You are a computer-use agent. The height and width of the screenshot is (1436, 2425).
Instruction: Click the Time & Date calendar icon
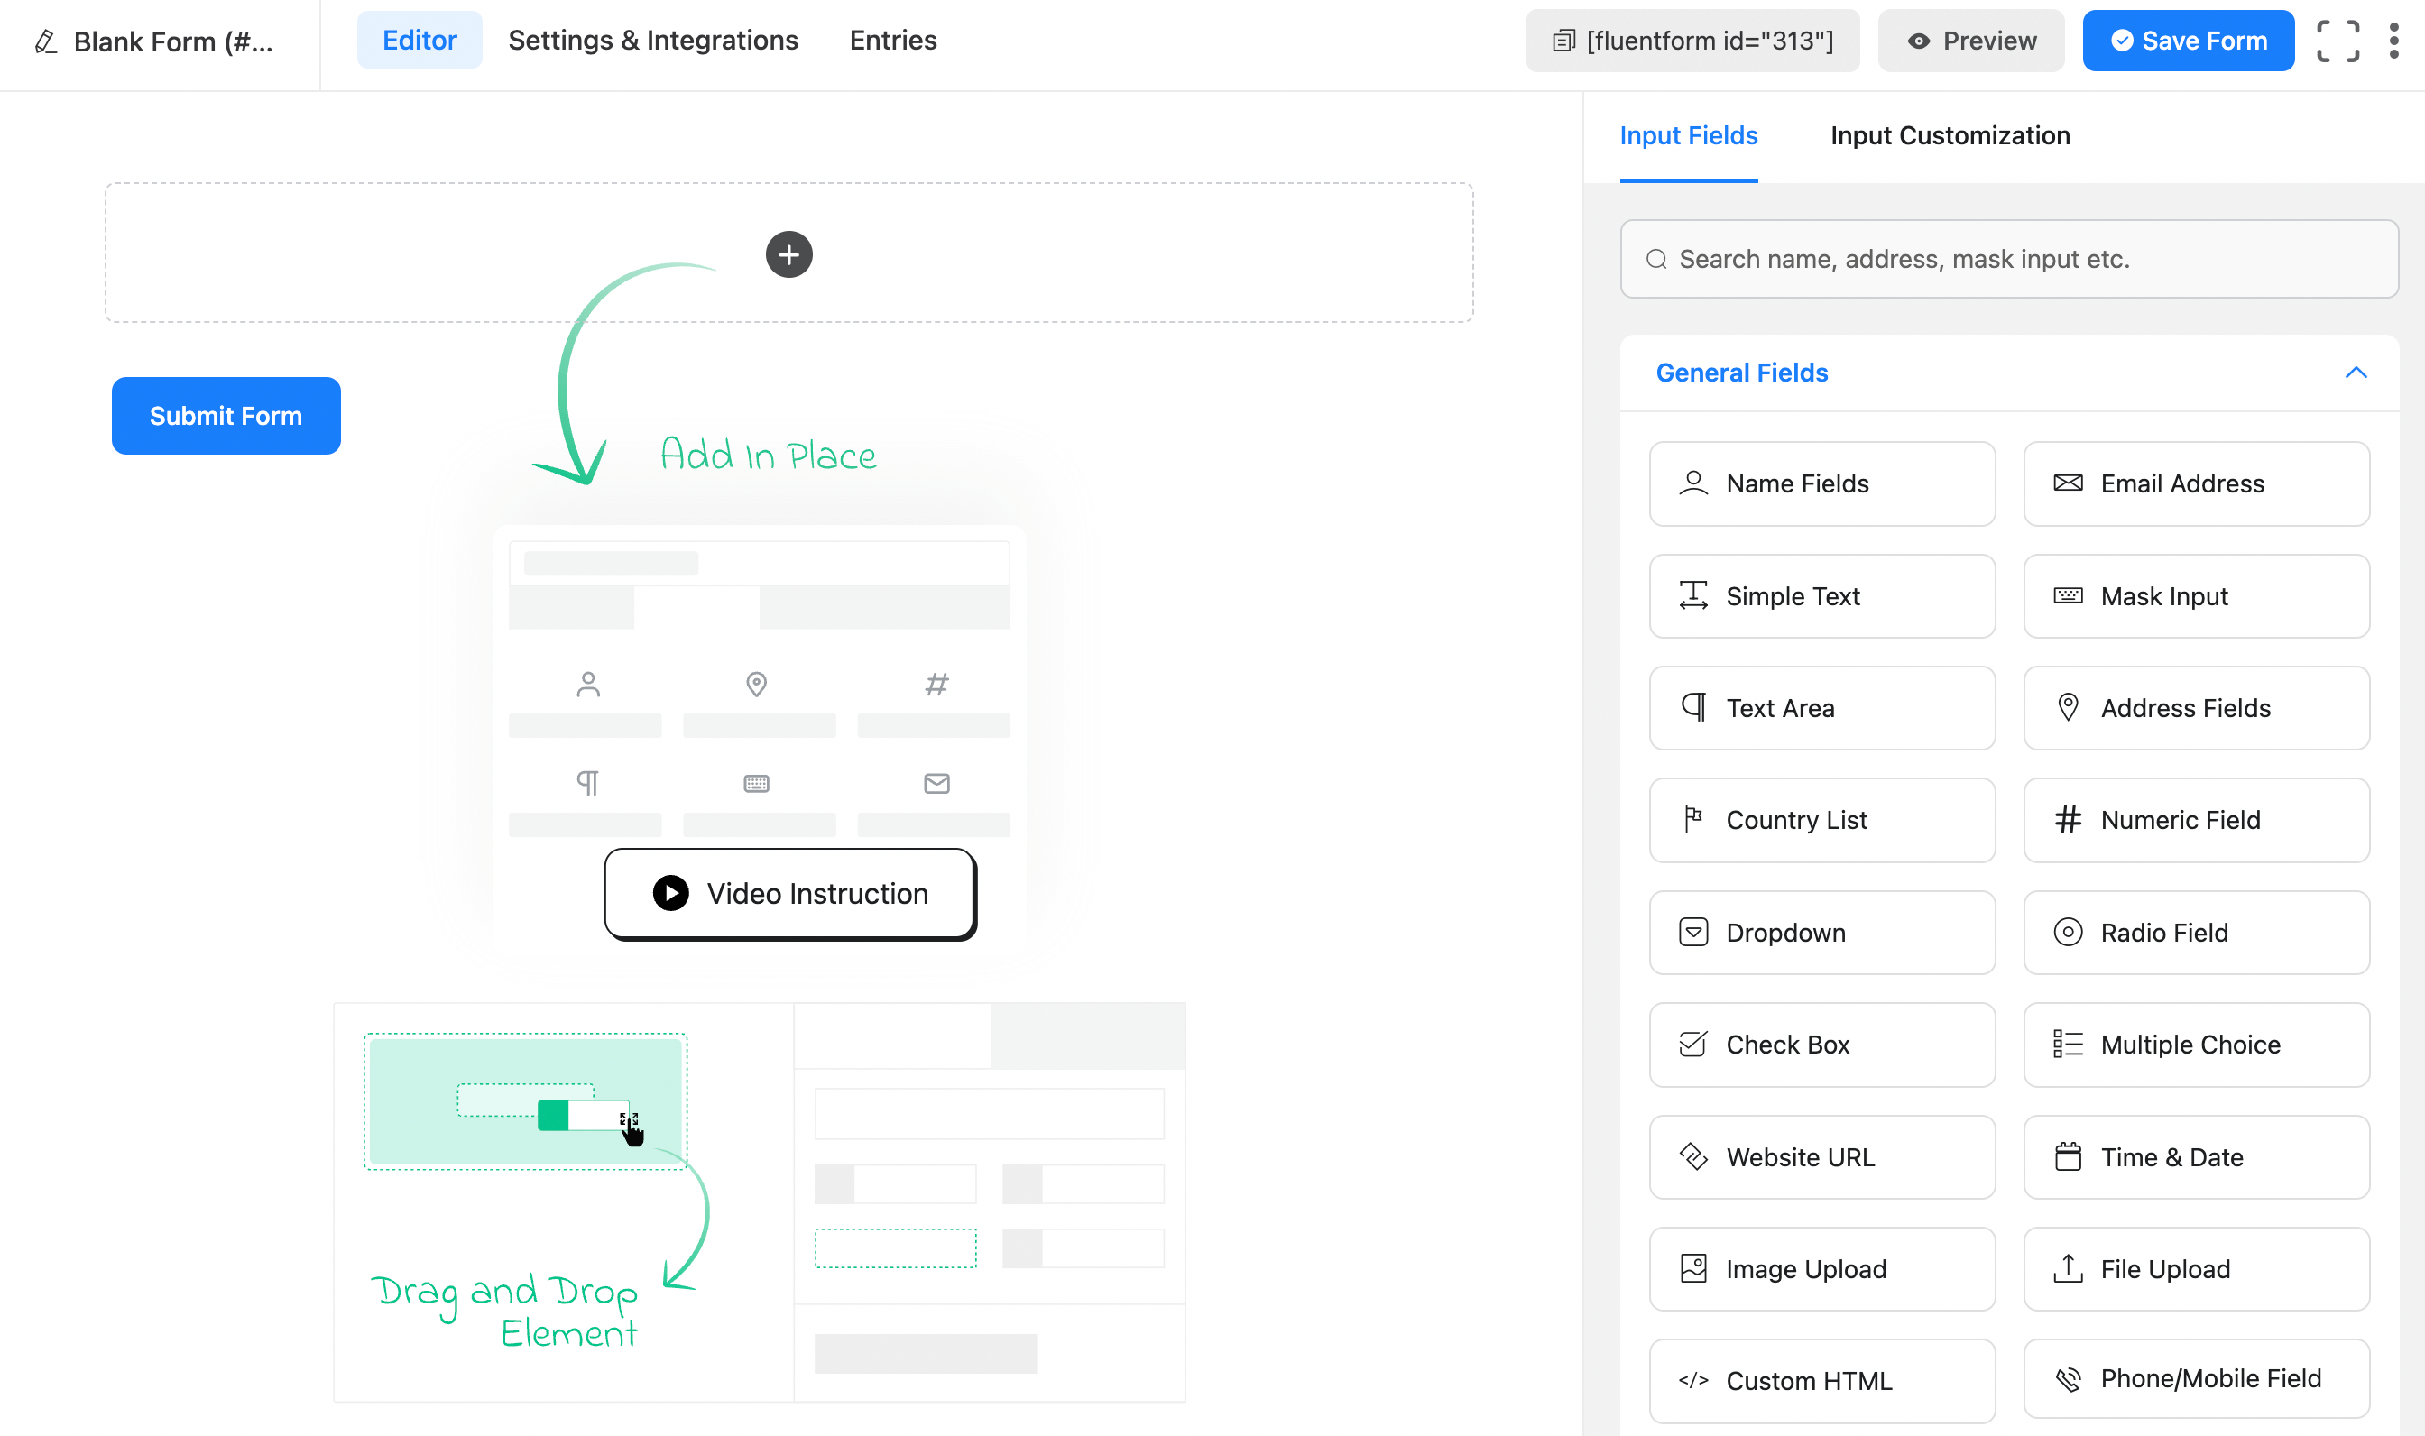point(2068,1156)
